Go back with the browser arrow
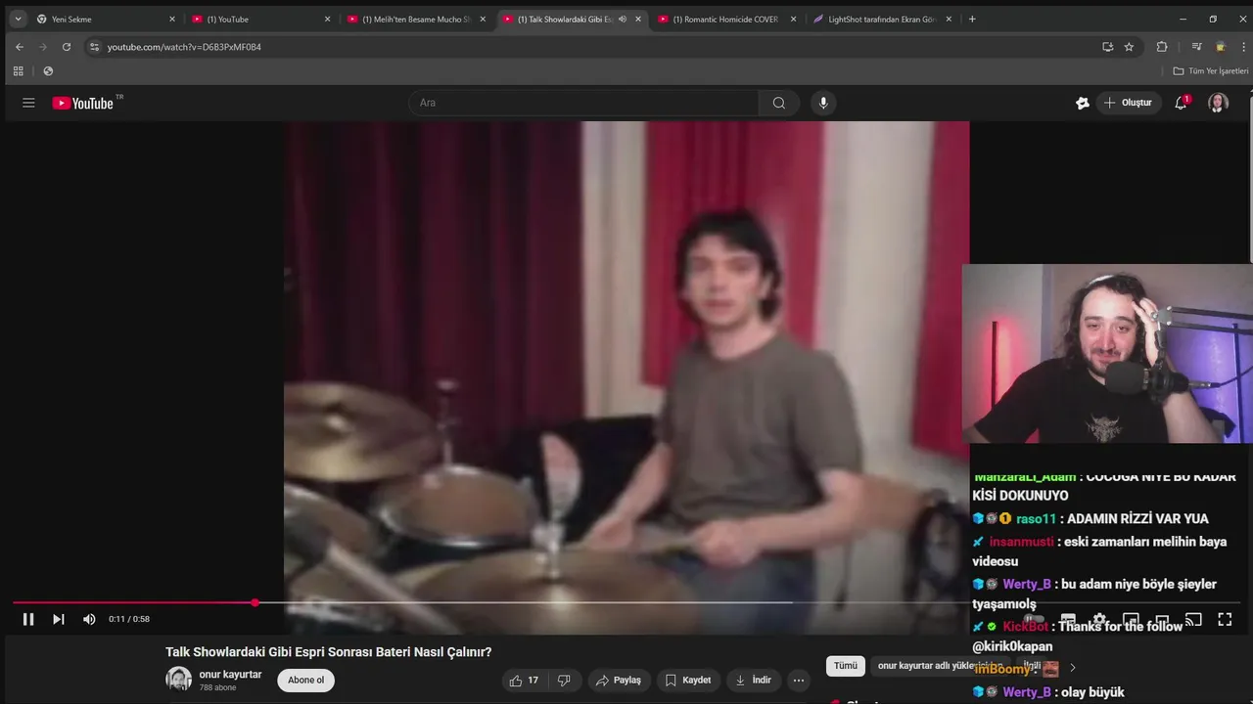The height and width of the screenshot is (704, 1253). coord(20,46)
